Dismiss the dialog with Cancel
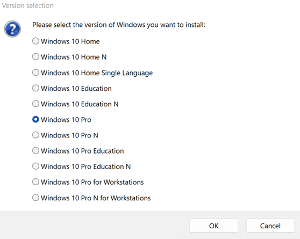Viewport: 300px width, 239px height. click(270, 226)
